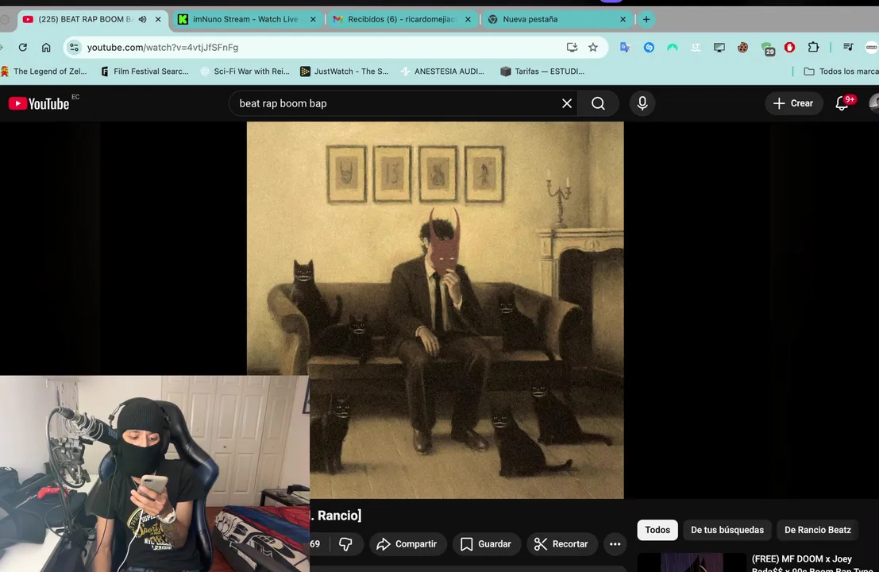
Task: Open the extensions puzzle menu
Action: [813, 47]
